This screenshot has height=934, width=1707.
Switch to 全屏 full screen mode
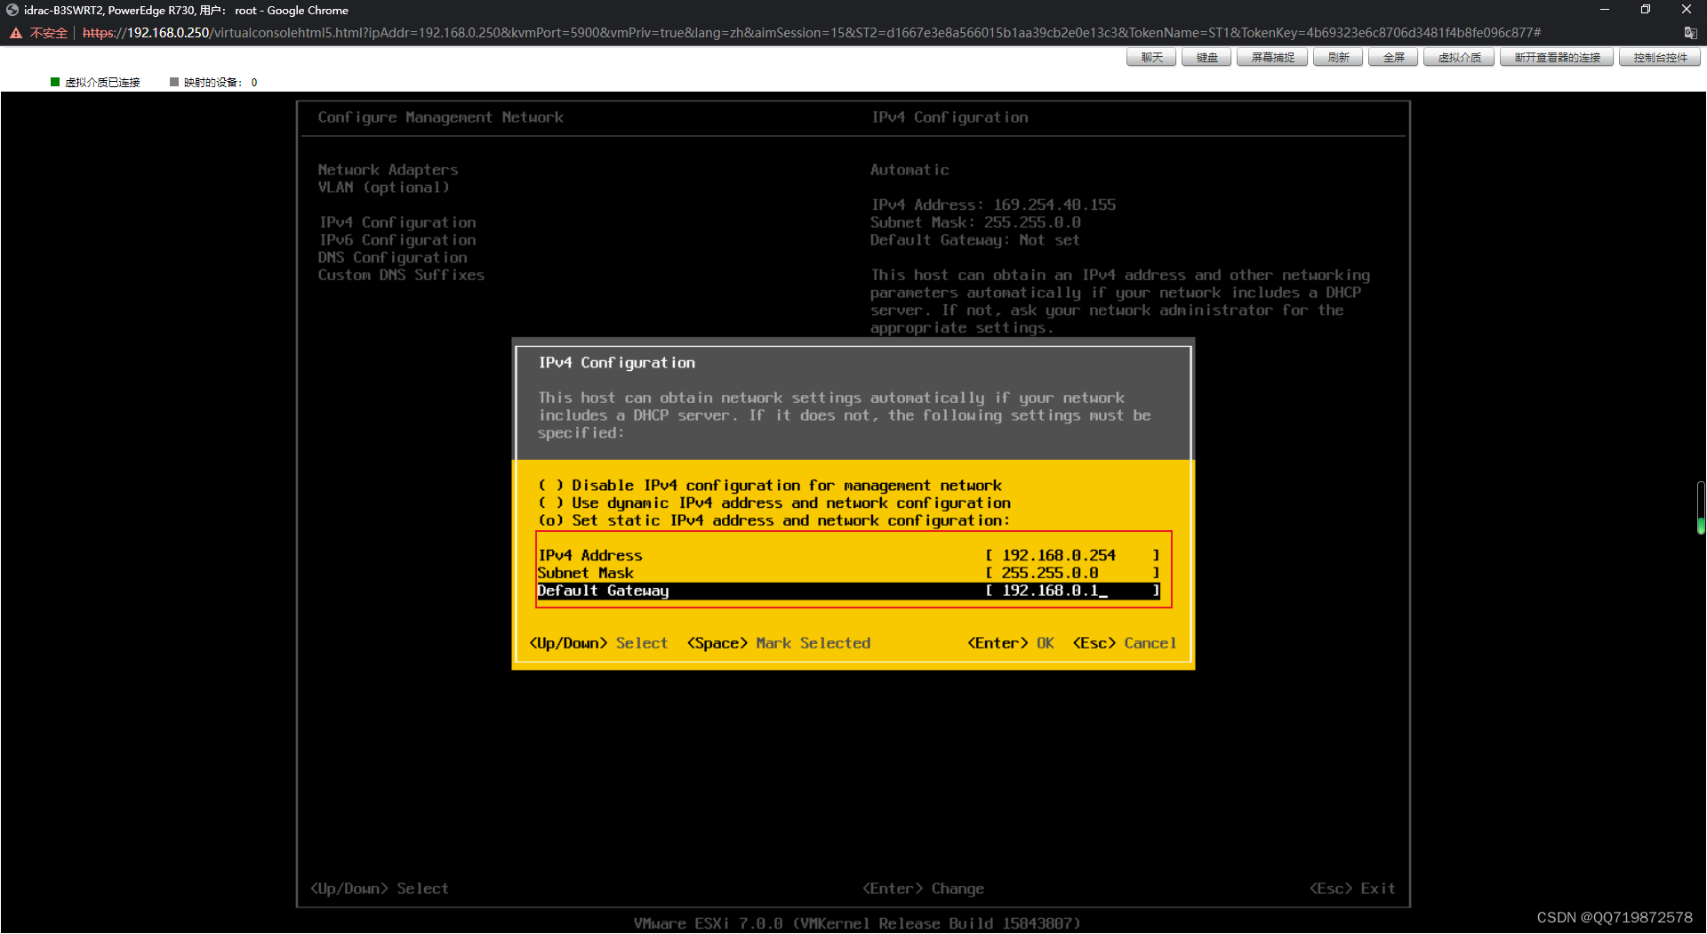tap(1393, 58)
